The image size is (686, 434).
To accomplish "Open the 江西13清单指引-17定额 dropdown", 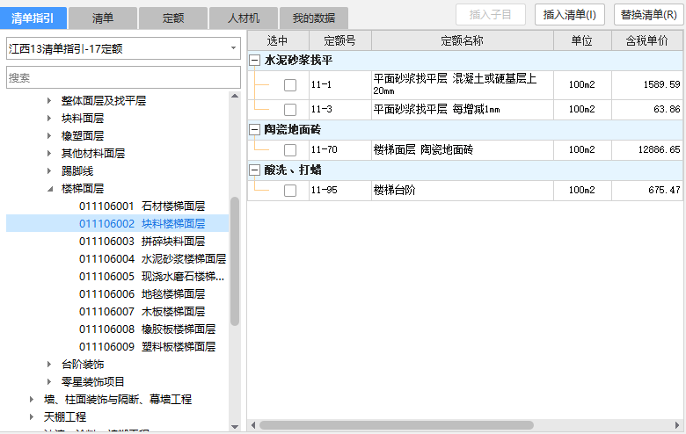I will [x=123, y=48].
